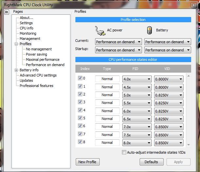Click states list scroll down arrow
This screenshot has width=200, height=172.
click(x=189, y=145)
